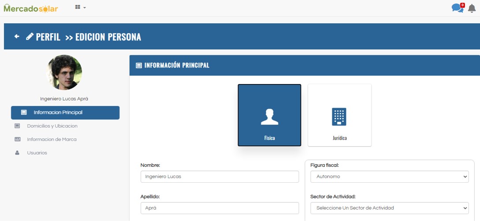Image resolution: width=480 pixels, height=221 pixels.
Task: Click the PERFIL breadcrumb link
Action: [x=48, y=37]
